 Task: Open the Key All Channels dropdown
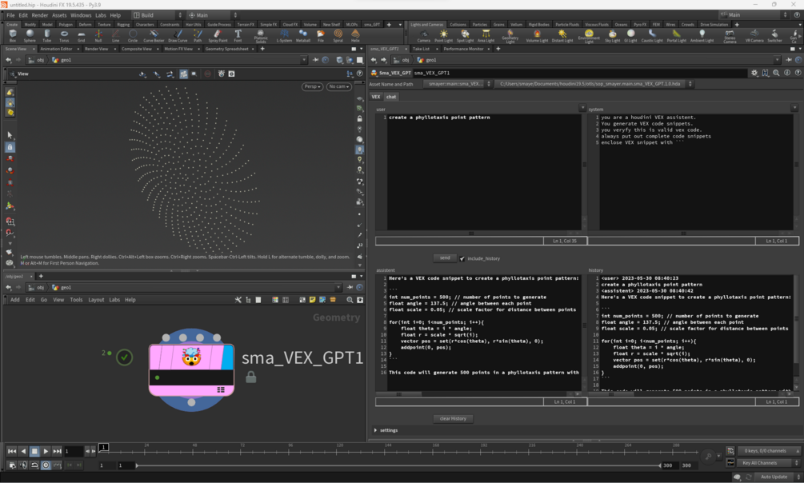(x=770, y=463)
